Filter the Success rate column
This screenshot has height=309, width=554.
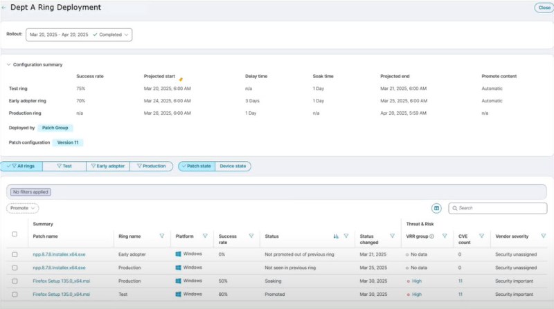tap(251, 236)
